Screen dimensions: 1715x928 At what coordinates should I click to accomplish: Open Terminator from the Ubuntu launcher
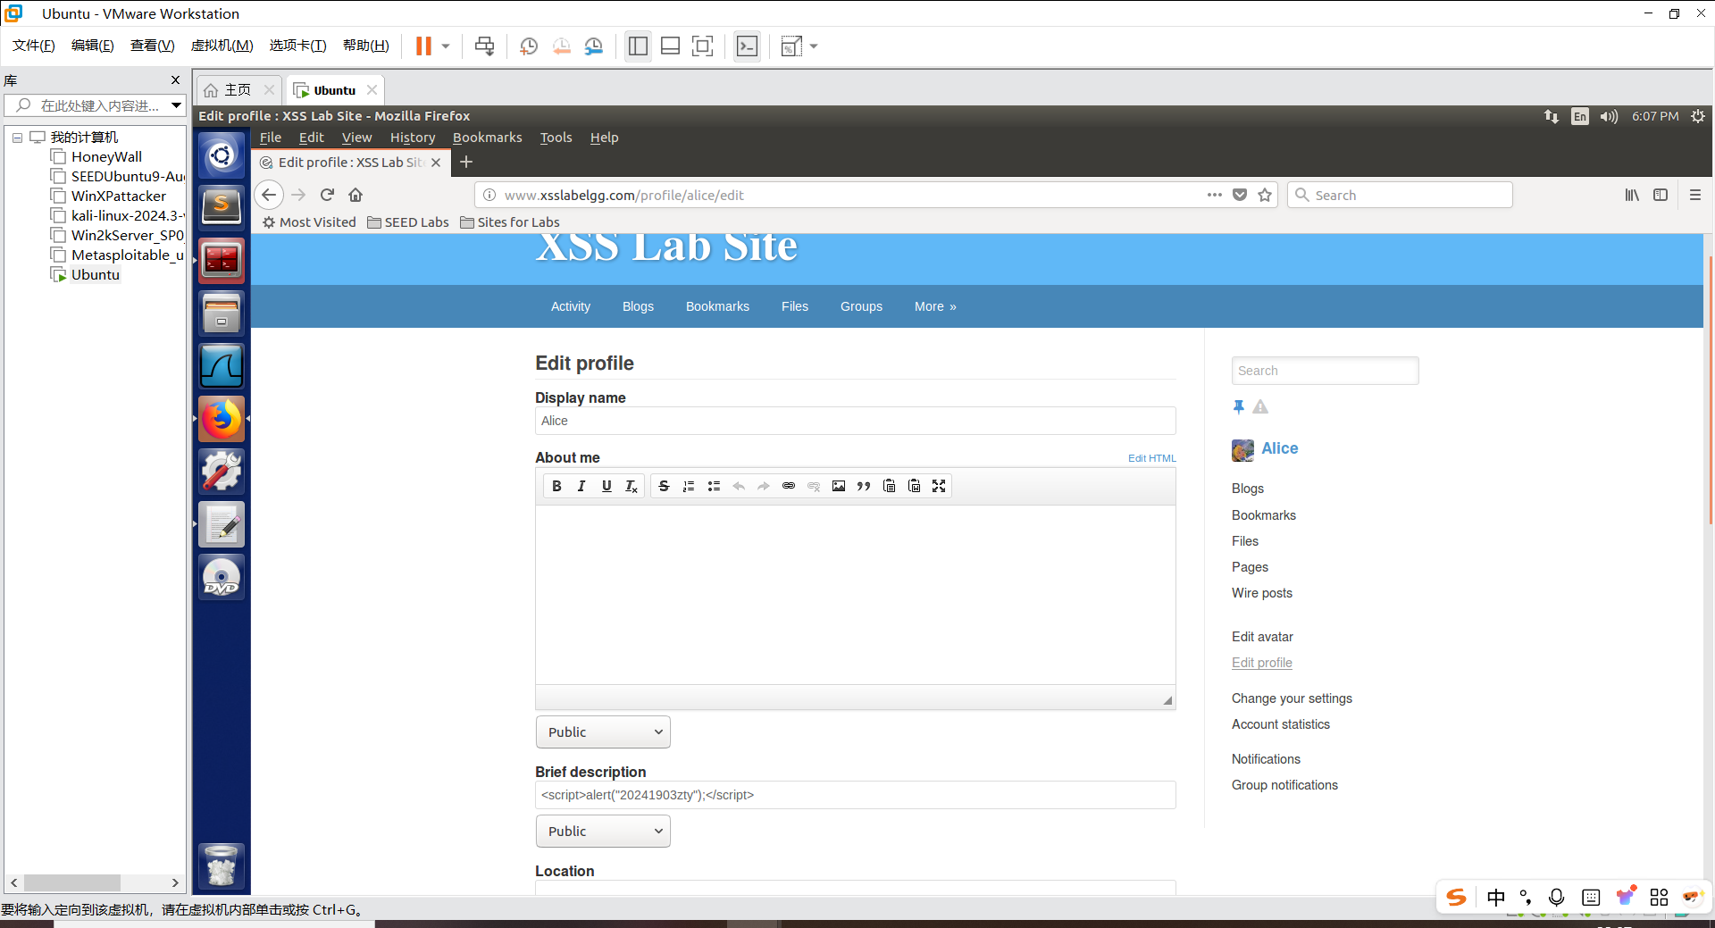tap(222, 260)
